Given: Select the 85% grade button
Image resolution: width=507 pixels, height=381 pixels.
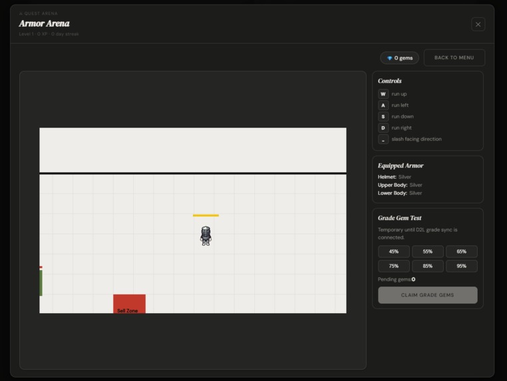Looking at the screenshot, I should [x=427, y=266].
